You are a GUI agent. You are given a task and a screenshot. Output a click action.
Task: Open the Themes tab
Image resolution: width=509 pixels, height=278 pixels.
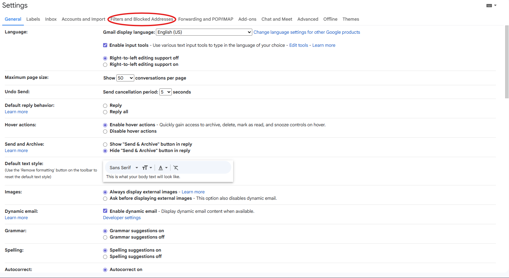click(351, 19)
